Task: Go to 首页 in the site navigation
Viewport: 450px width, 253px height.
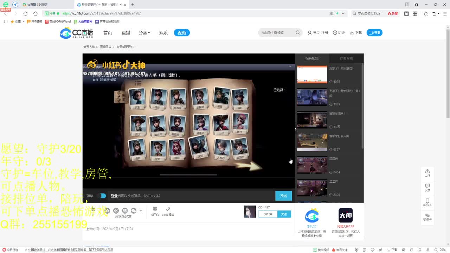Action: [108, 33]
